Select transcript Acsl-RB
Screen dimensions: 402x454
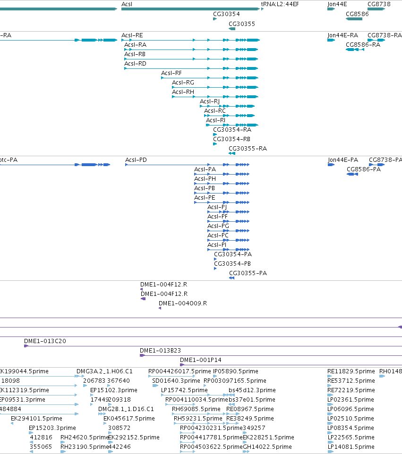[135, 54]
